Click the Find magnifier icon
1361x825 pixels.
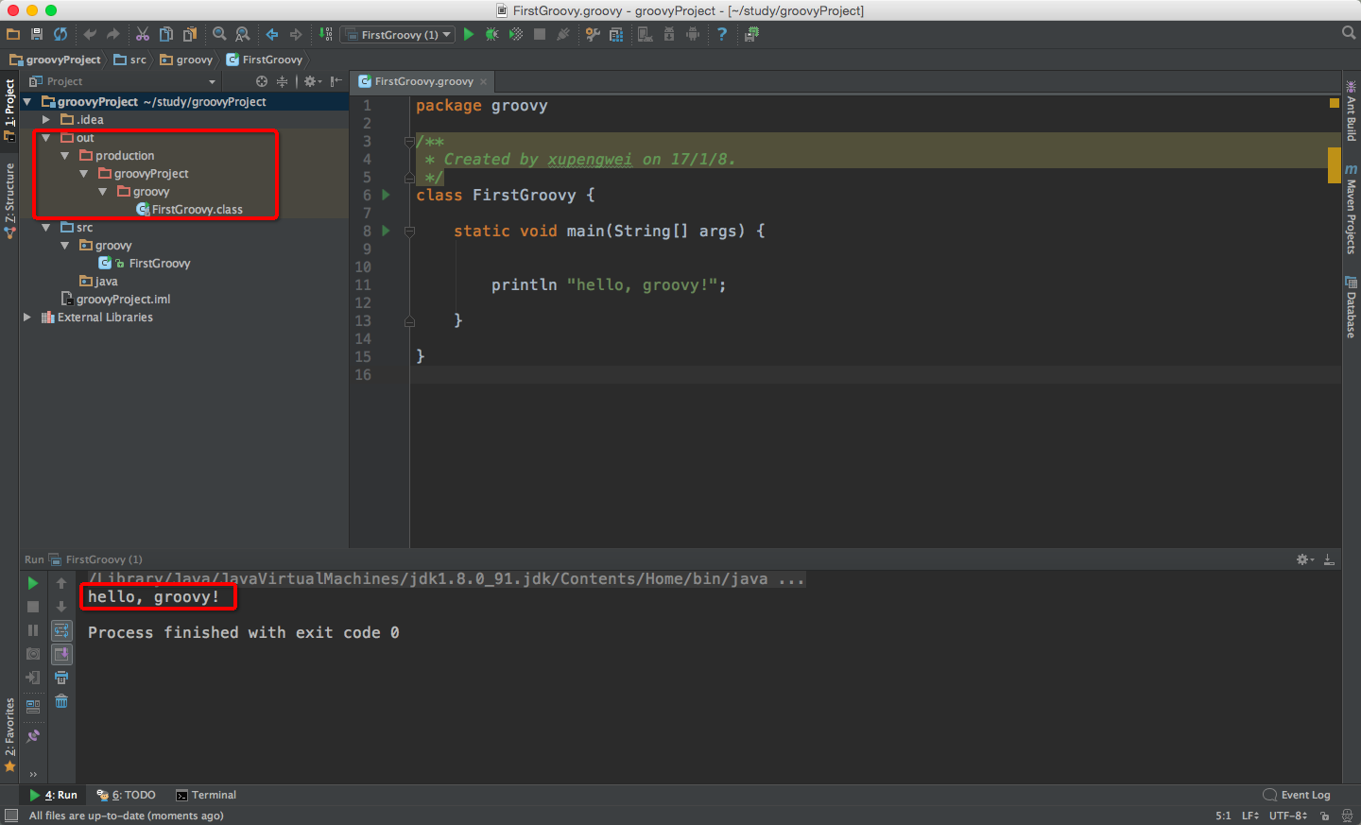click(x=219, y=34)
